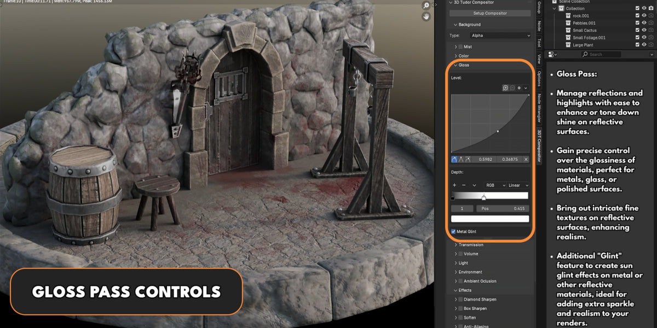
Task: Collapse the Collection tree in outliner
Action: click(x=554, y=9)
